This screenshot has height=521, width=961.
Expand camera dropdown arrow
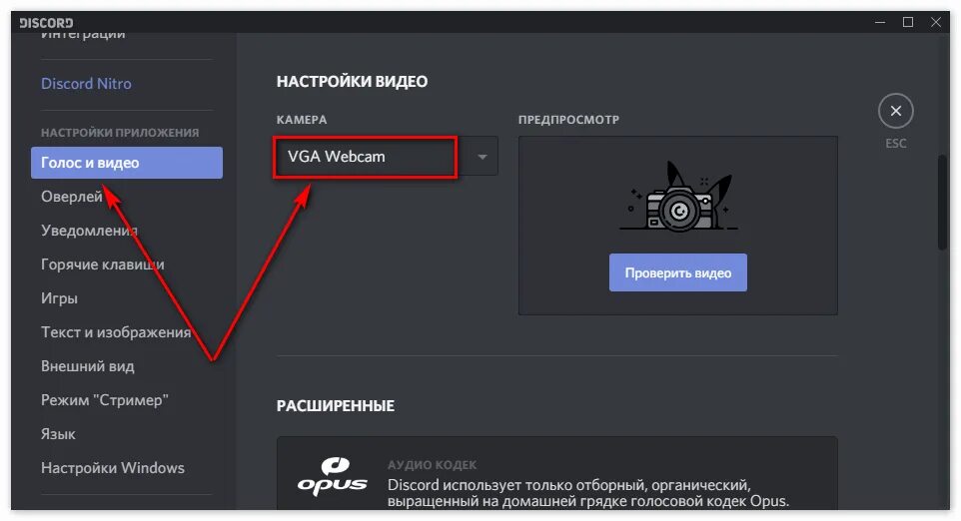click(482, 157)
